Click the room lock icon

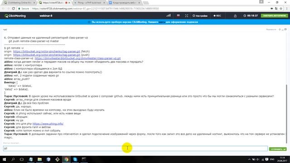(x=235, y=16)
